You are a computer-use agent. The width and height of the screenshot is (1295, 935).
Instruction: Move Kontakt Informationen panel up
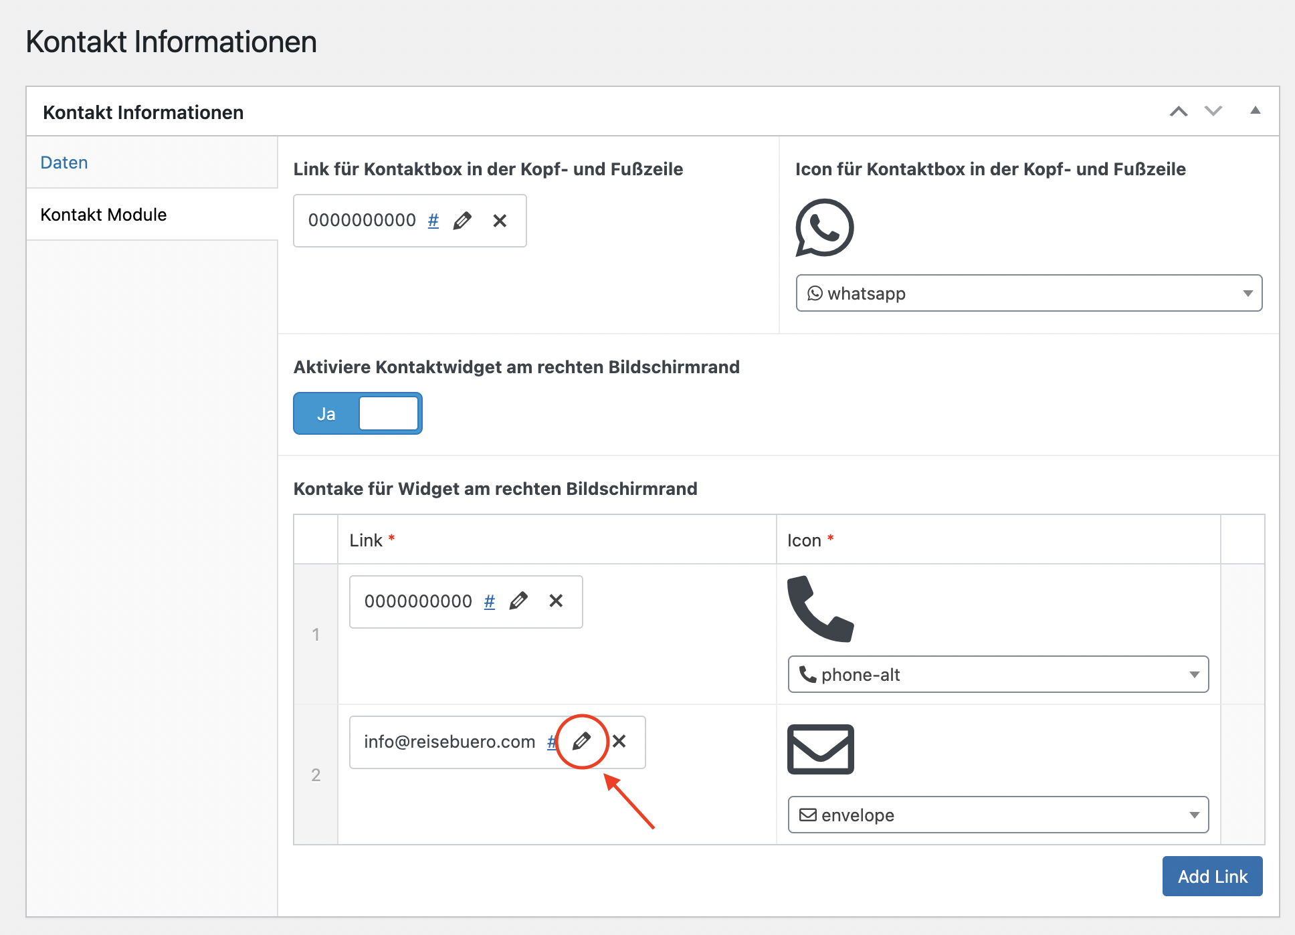1179,112
